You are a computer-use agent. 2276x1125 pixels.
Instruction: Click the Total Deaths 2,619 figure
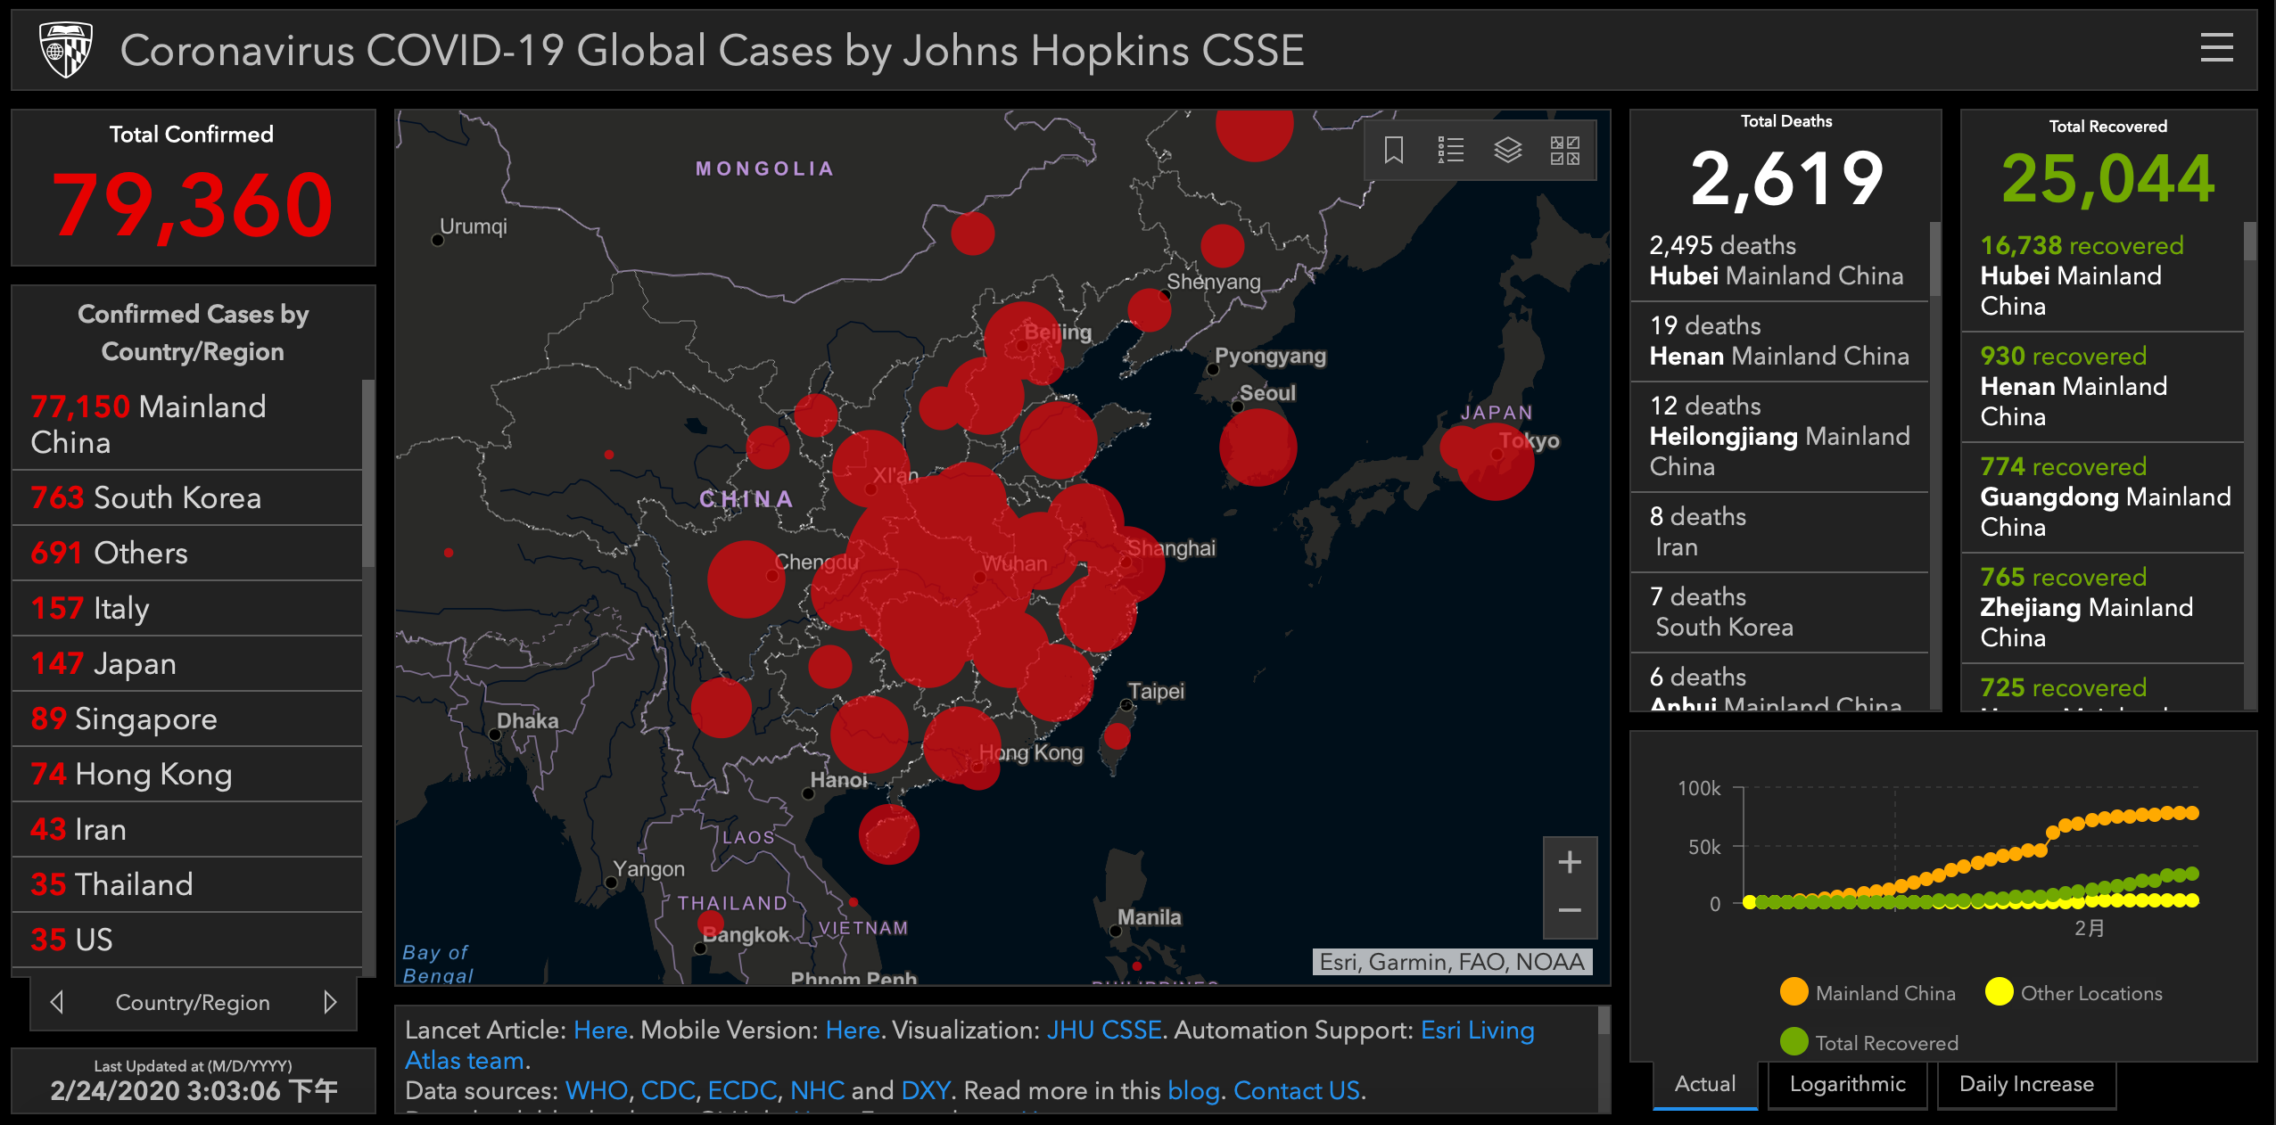1786,179
